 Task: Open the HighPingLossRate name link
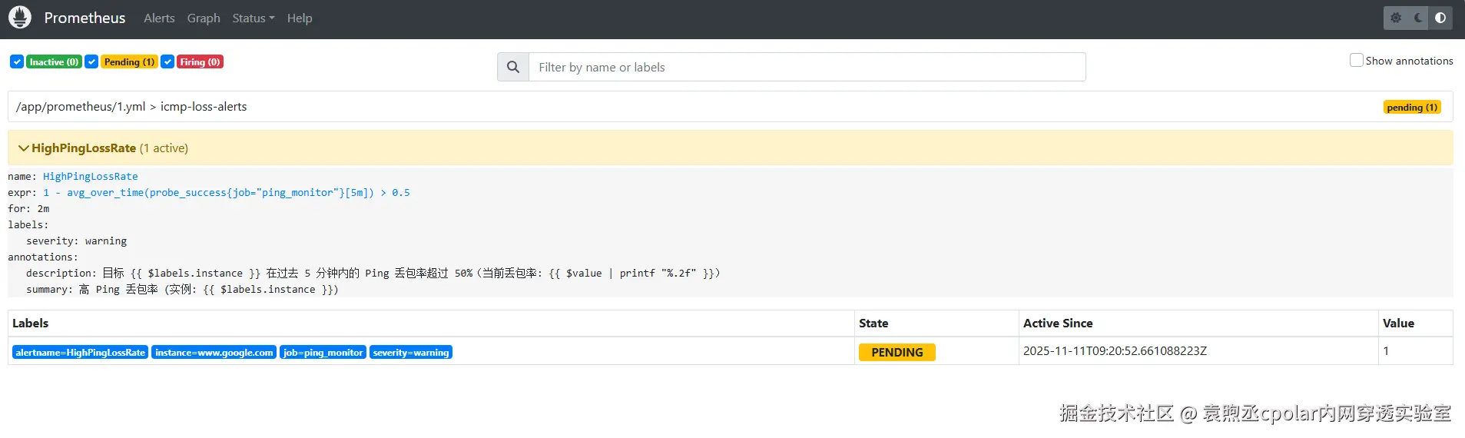(91, 177)
